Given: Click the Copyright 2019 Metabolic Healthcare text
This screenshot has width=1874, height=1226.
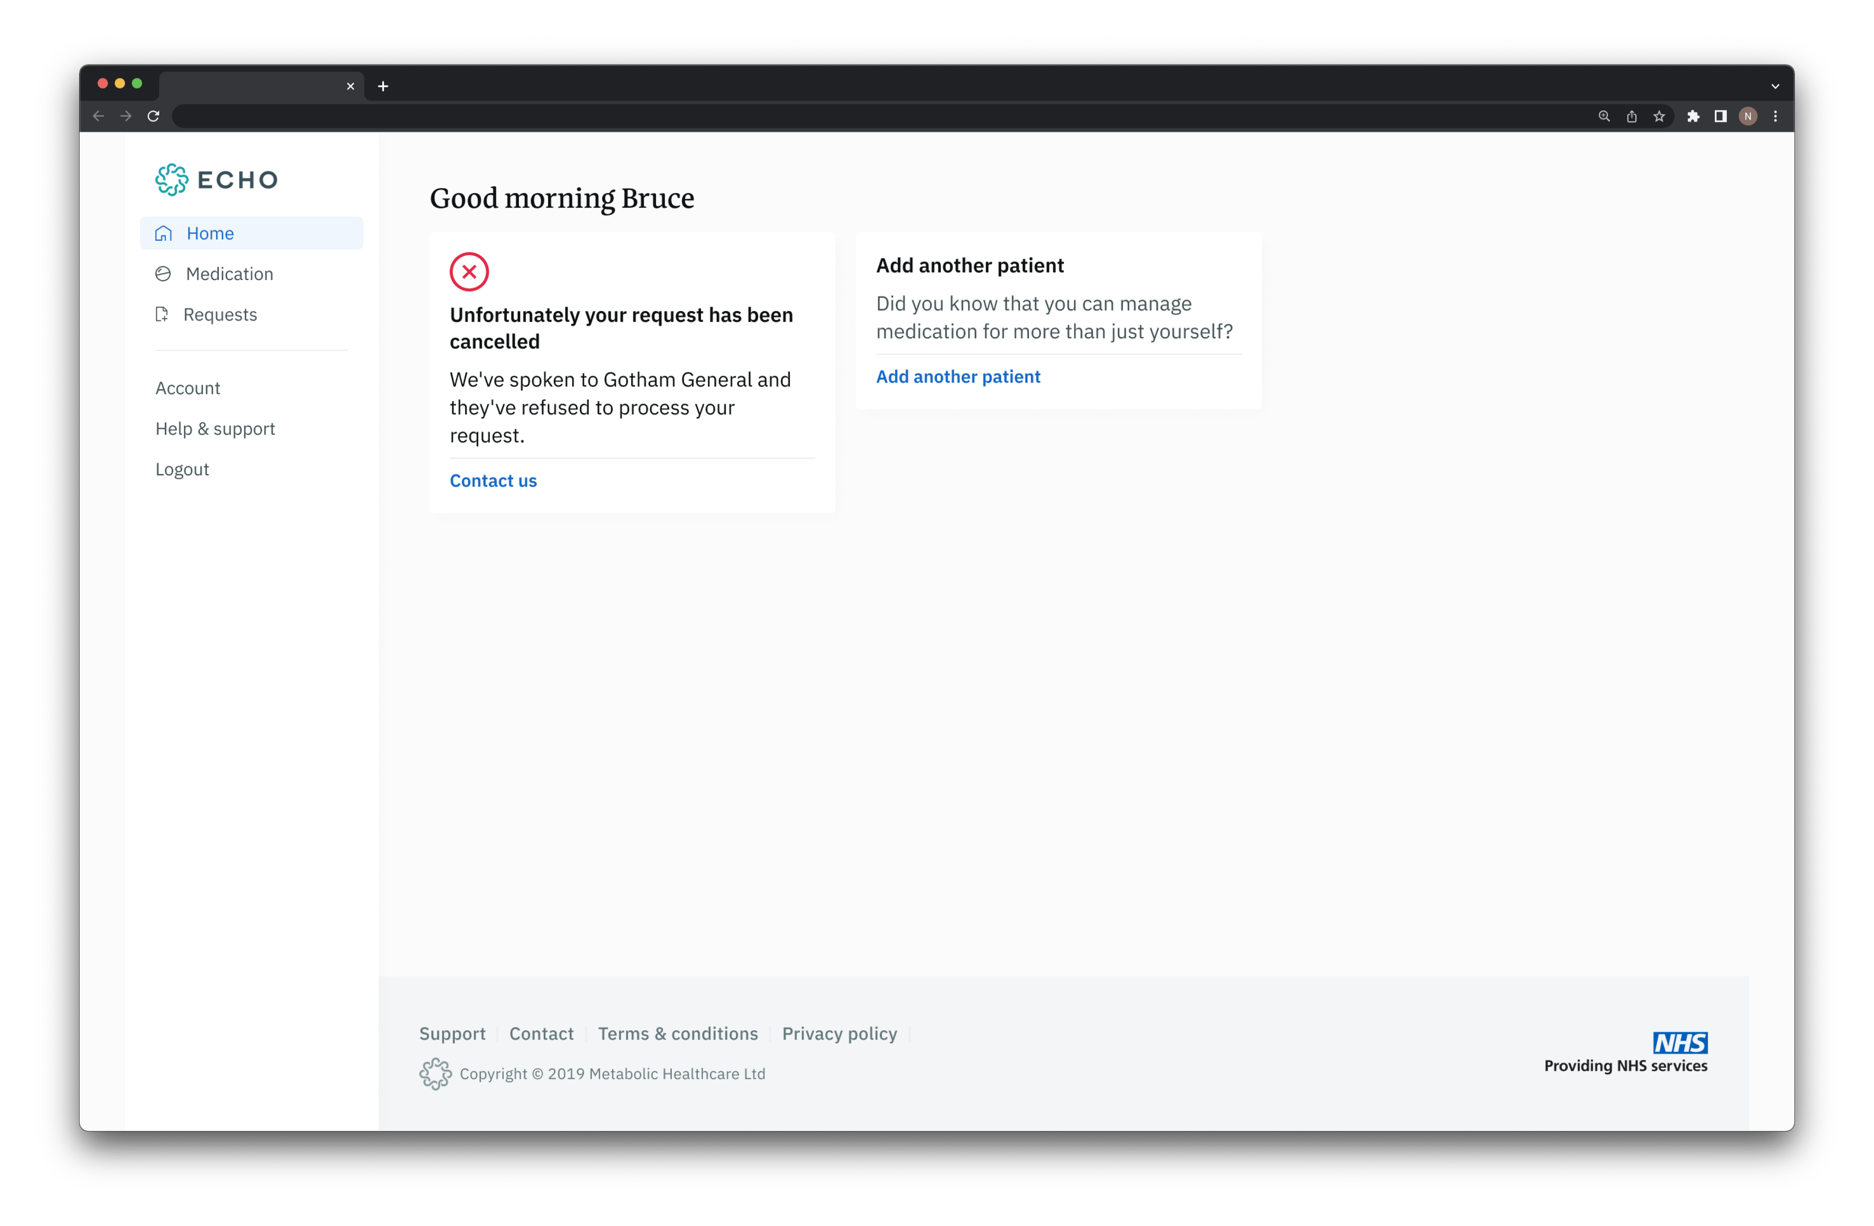Looking at the screenshot, I should coord(613,1074).
